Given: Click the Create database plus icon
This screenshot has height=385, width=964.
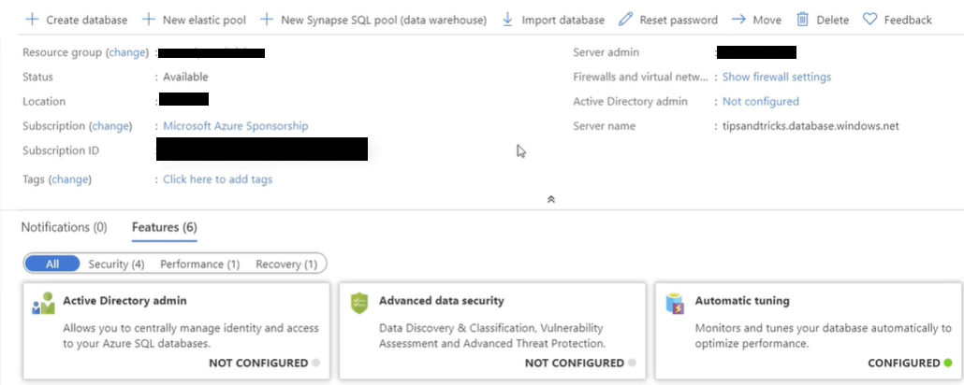Looking at the screenshot, I should click(x=32, y=20).
